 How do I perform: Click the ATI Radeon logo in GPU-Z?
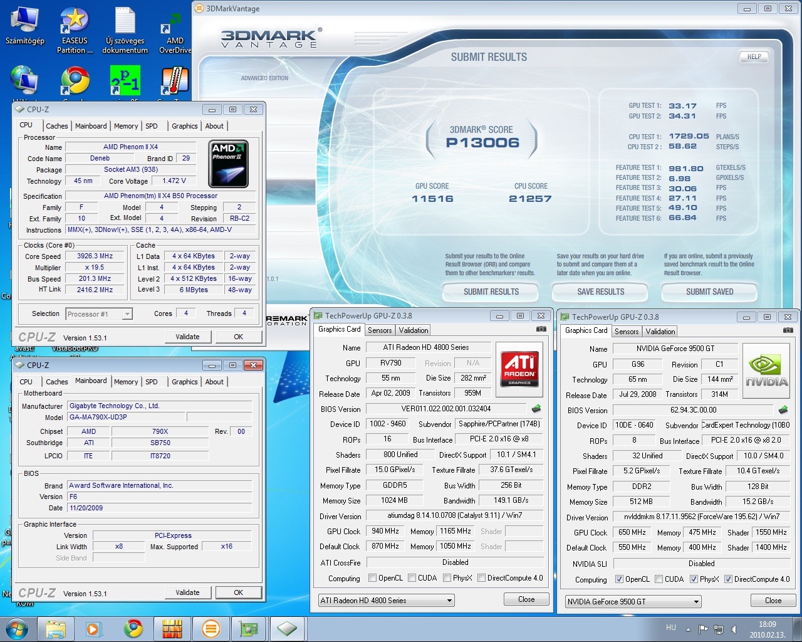(520, 369)
